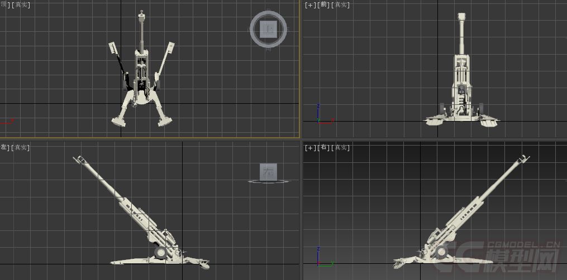Image resolution: width=567 pixels, height=280 pixels.
Task: Open the [真实] shading menu in Front viewport
Action: tap(341, 5)
